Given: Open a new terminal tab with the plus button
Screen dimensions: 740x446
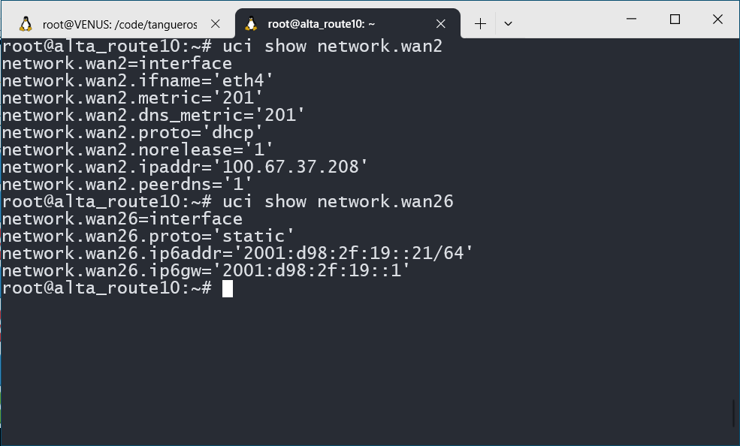Looking at the screenshot, I should pyautogui.click(x=480, y=24).
